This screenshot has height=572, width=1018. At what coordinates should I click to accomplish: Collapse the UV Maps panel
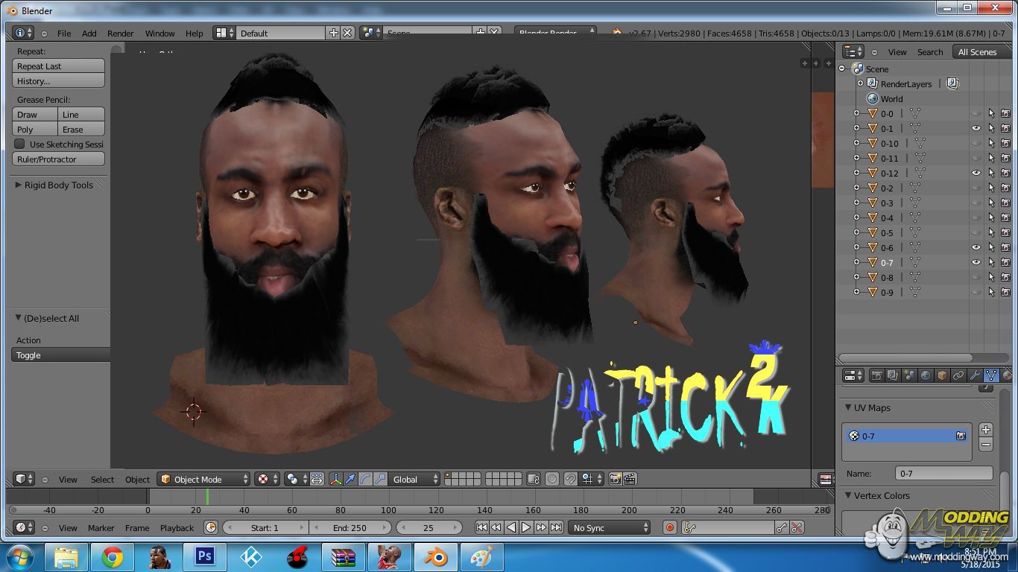click(848, 408)
